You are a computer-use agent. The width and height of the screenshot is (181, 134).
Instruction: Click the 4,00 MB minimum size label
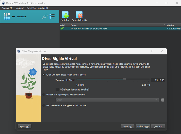click(80, 85)
